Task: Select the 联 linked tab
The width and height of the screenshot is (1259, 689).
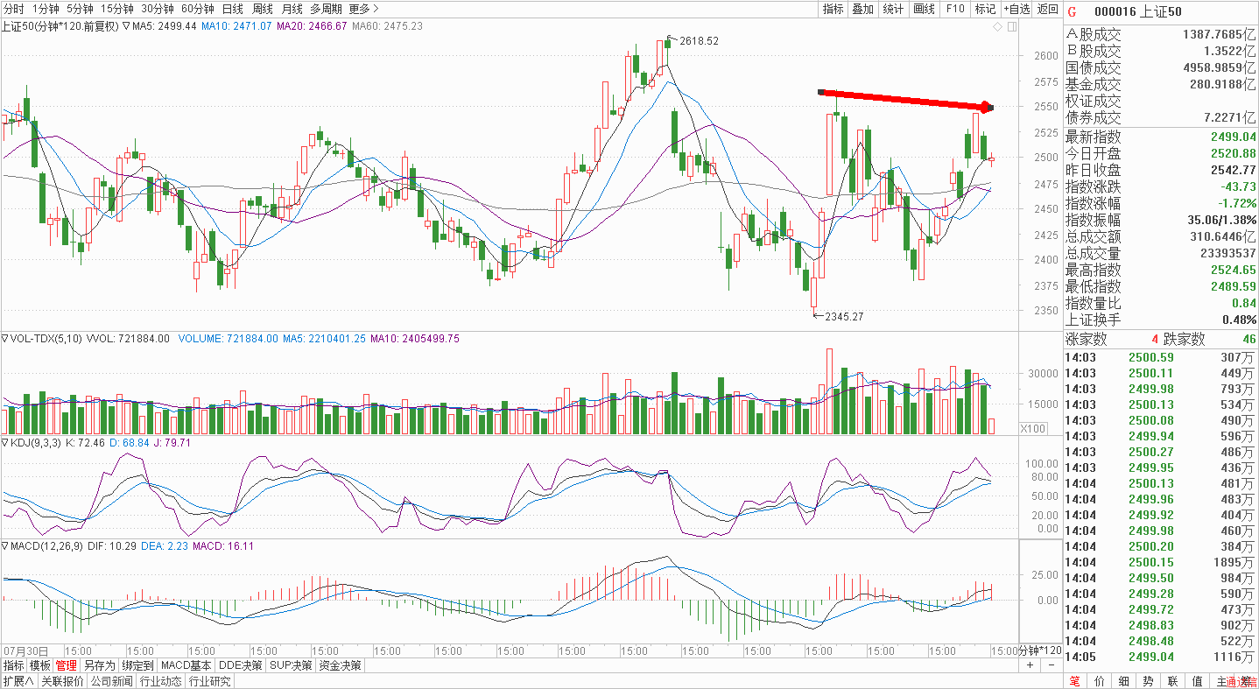Action: [1172, 681]
